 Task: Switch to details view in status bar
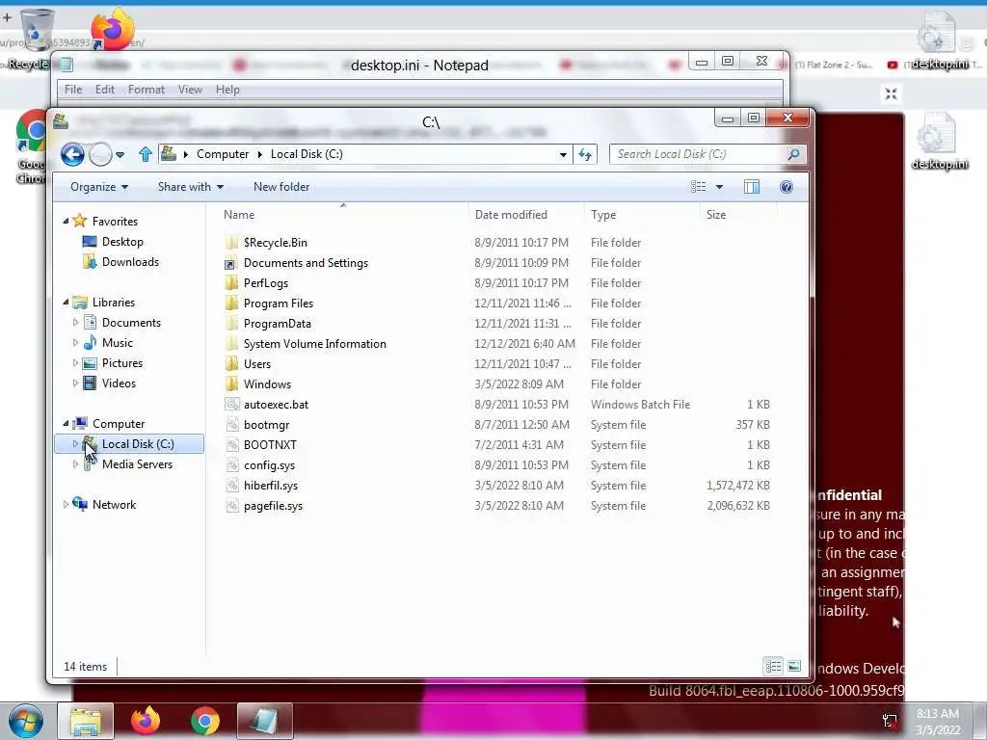[773, 666]
